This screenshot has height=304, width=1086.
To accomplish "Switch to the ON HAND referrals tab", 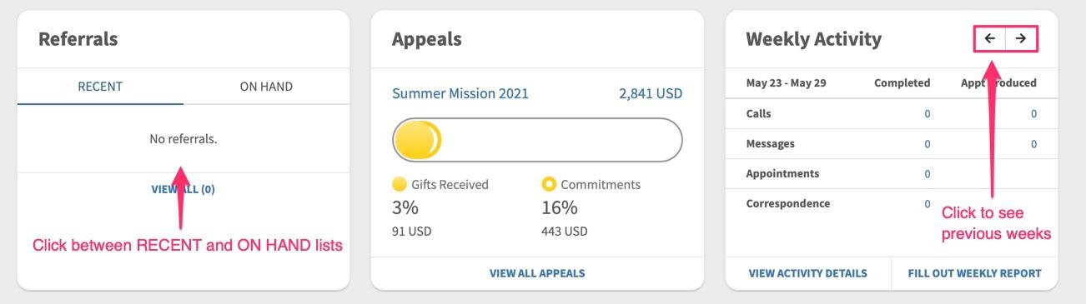I will point(266,87).
